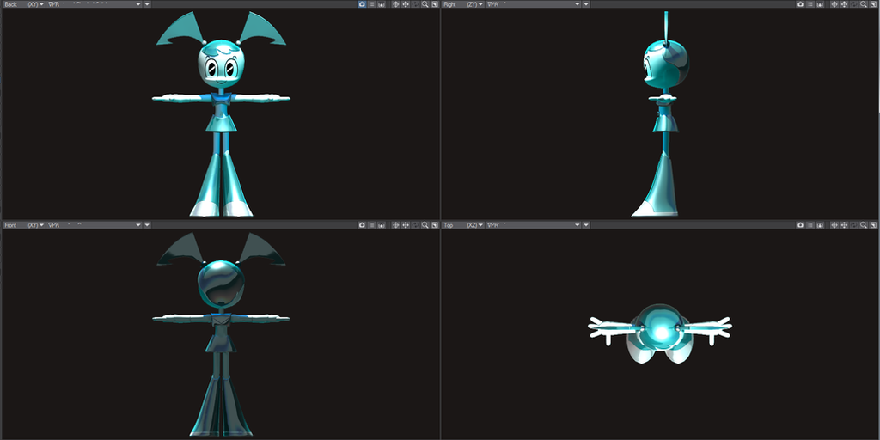
Task: Maximize the Right viewport with corner icon
Action: point(873,4)
